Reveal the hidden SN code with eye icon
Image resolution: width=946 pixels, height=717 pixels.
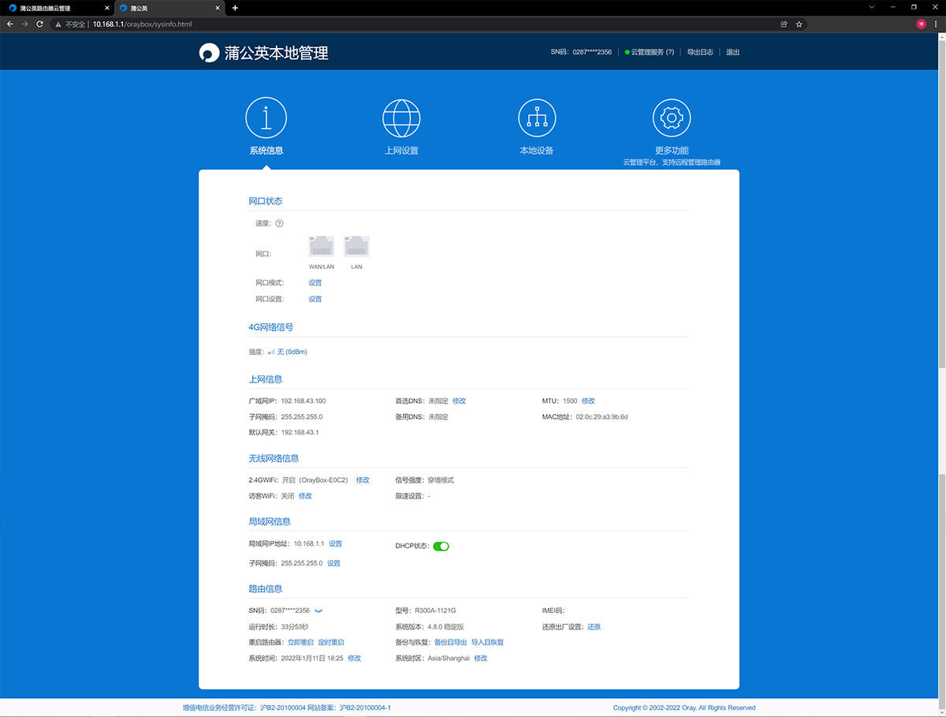[318, 611]
